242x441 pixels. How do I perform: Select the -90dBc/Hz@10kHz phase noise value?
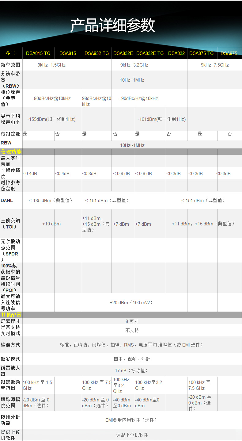point(139,98)
